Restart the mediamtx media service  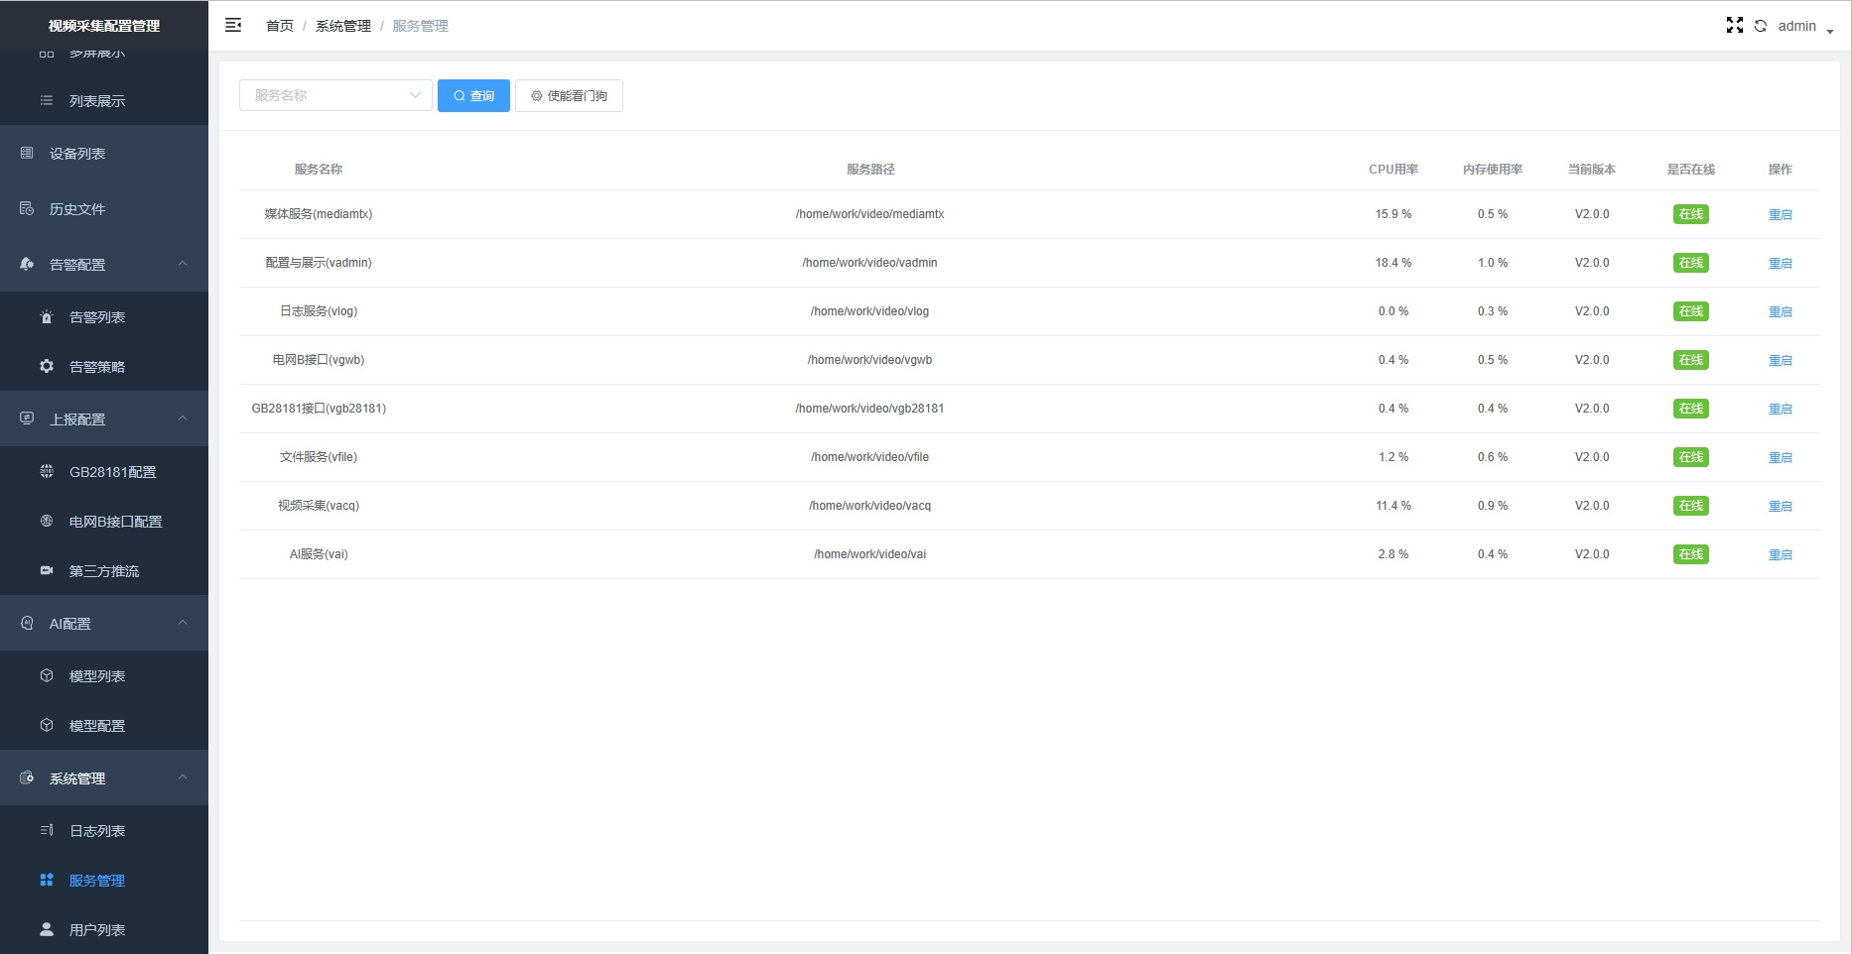tap(1780, 215)
